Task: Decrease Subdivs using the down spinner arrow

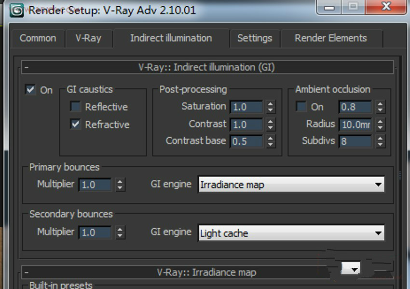Action: [x=380, y=144]
